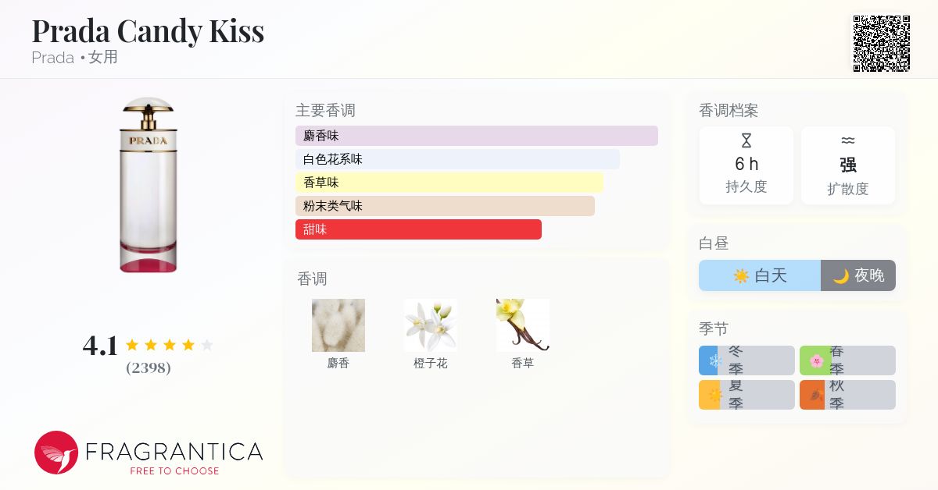
Task: Click the Prada Candy Kiss bottle image
Action: click(149, 183)
